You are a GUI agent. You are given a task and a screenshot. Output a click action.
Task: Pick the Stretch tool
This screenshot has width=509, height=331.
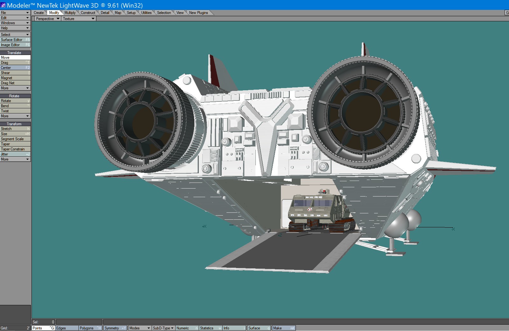tap(15, 129)
